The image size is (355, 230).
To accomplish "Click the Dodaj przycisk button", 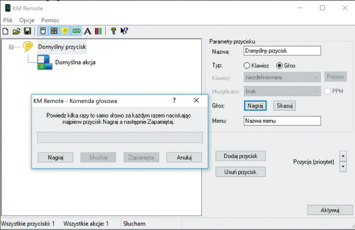I will pos(240,156).
